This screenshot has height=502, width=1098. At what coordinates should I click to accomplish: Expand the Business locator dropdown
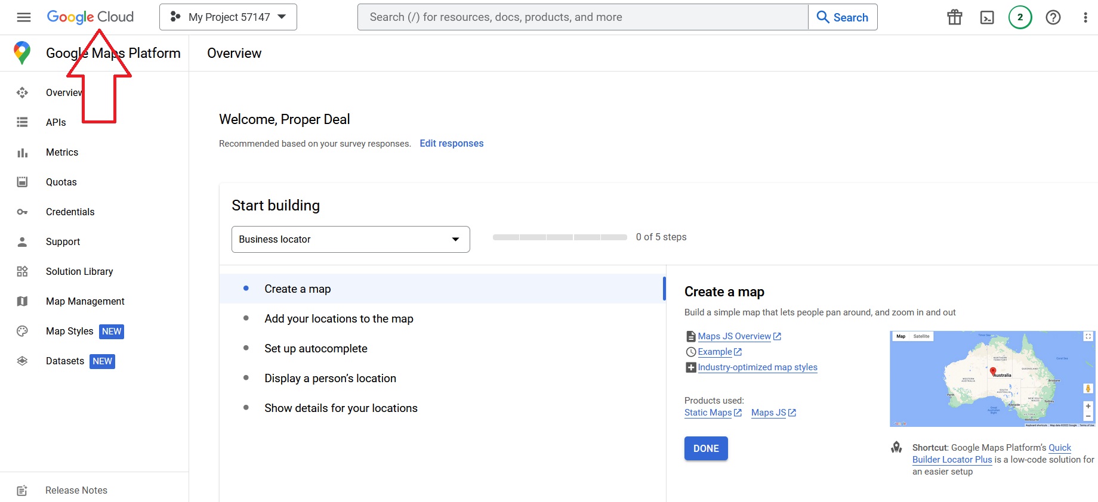[x=351, y=239]
